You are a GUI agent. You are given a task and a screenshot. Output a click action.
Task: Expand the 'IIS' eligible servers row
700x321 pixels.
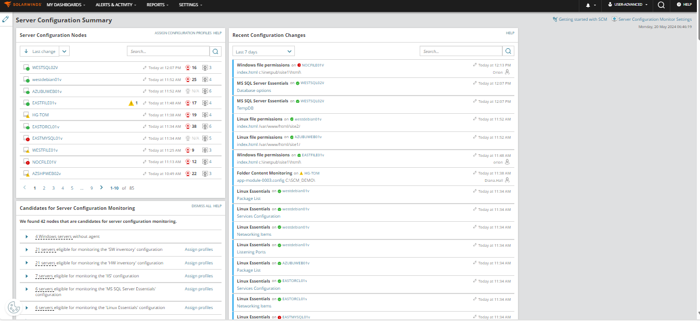pyautogui.click(x=27, y=276)
